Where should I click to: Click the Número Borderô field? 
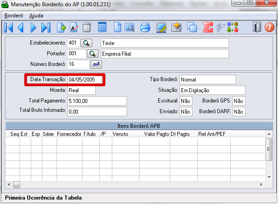point(78,64)
